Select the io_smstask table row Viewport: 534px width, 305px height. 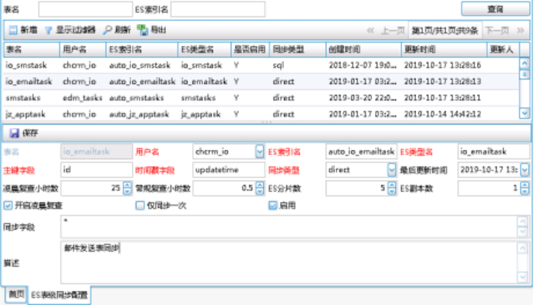[x=261, y=65]
